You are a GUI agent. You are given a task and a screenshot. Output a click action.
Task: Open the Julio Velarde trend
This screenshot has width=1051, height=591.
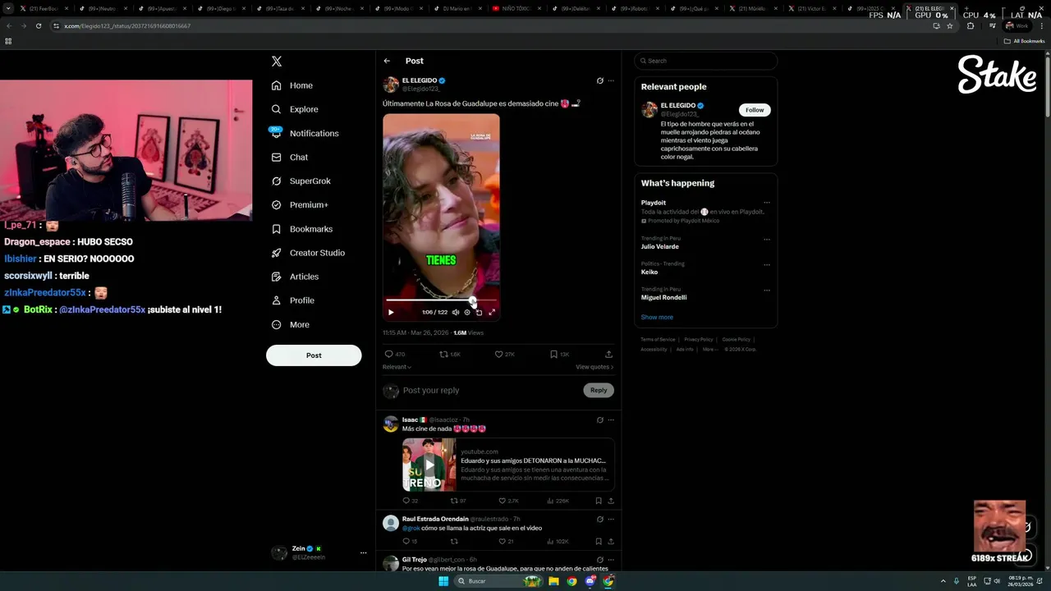[x=659, y=246]
